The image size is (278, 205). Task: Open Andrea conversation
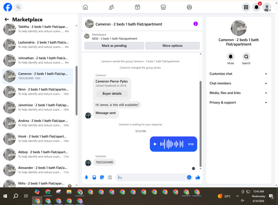coord(37,123)
